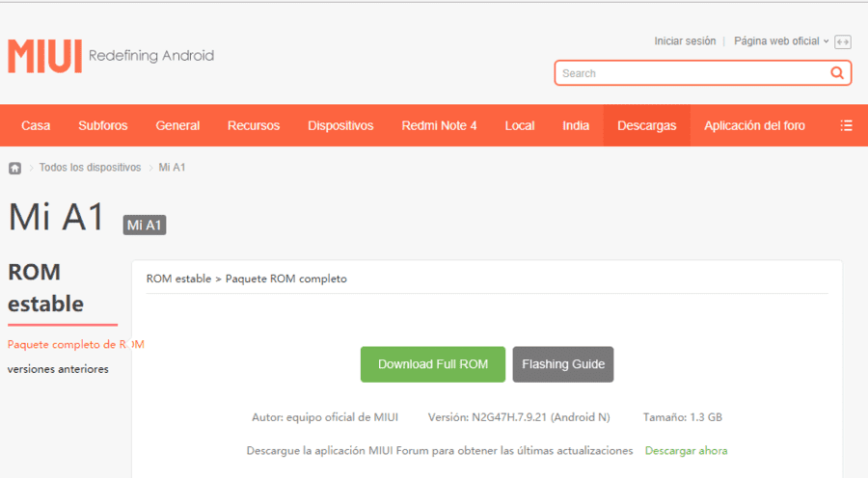Click the Redefining Android tagline

(151, 55)
